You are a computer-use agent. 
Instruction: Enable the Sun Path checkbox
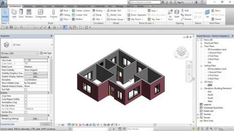(x=26, y=90)
